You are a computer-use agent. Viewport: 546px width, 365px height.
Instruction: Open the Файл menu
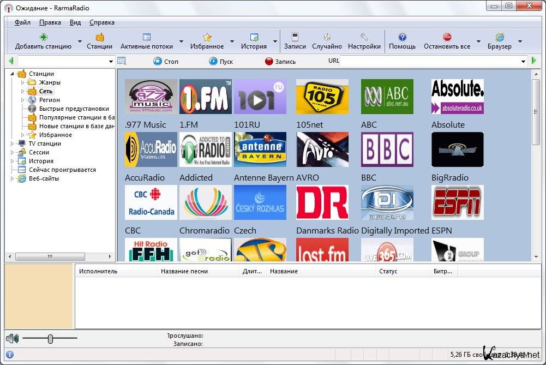22,22
